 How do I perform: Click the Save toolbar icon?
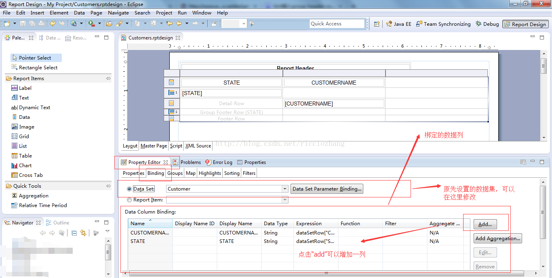click(x=23, y=24)
